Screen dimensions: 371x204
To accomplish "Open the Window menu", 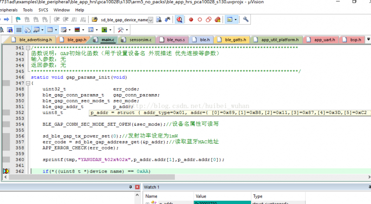I will pyautogui.click(x=62, y=9).
